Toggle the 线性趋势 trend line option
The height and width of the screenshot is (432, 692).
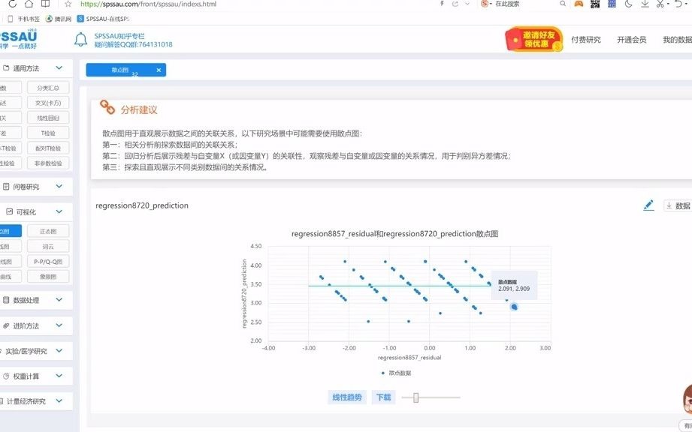[x=346, y=397]
